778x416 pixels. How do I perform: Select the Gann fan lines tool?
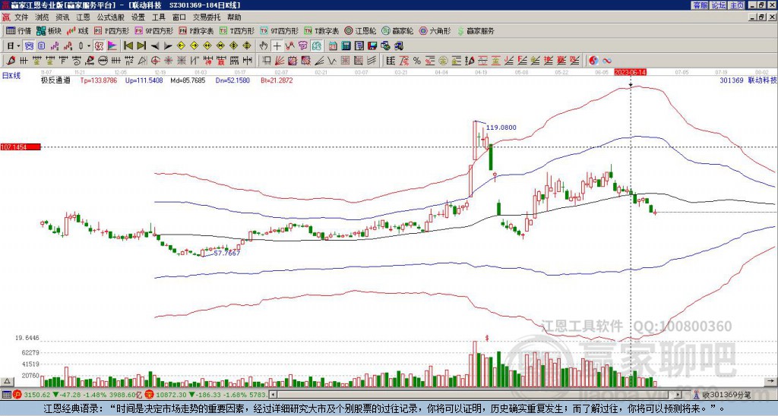click(280, 61)
